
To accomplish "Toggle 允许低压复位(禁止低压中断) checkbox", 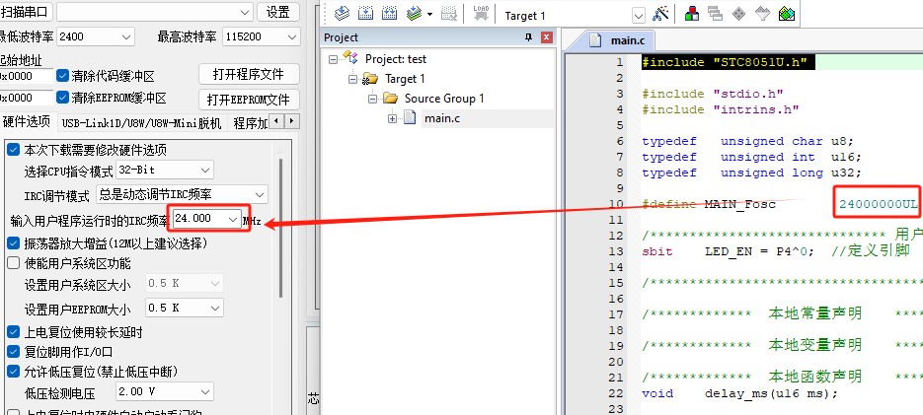I will 14,372.
